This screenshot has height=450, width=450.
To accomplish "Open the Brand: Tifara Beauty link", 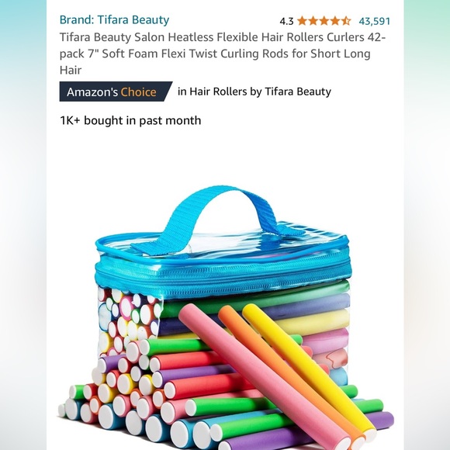I will coord(114,20).
